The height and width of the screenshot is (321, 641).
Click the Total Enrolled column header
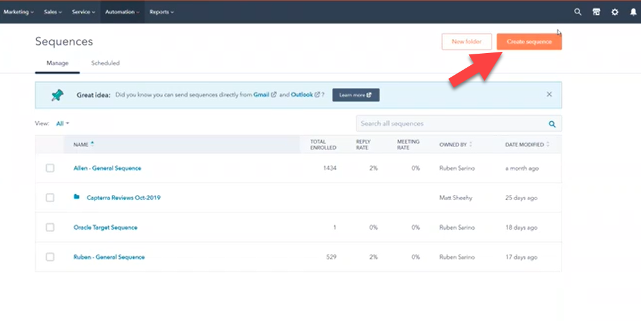coord(323,145)
